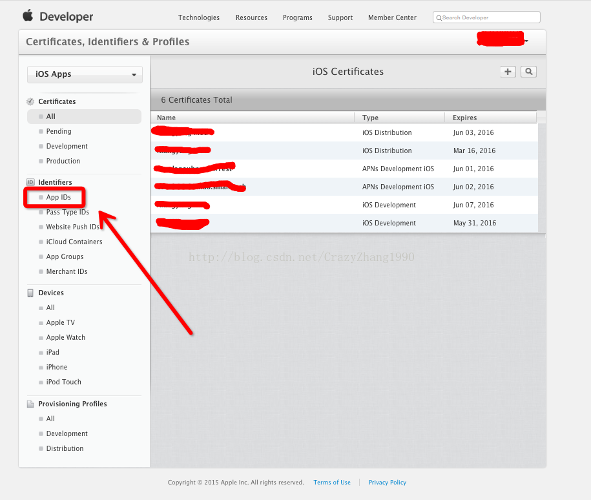Click the Devices section phone icon
The image size is (591, 500).
point(30,293)
